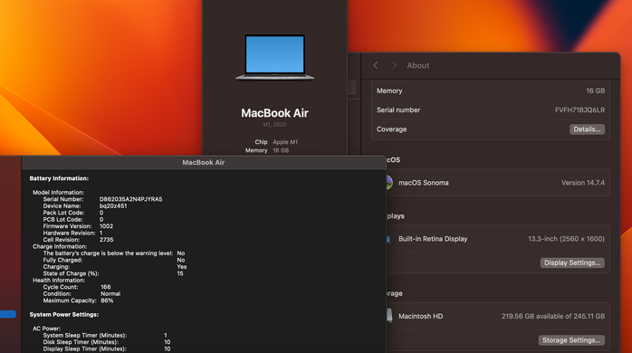Click Charge Information label
632x353 pixels.
coord(60,246)
